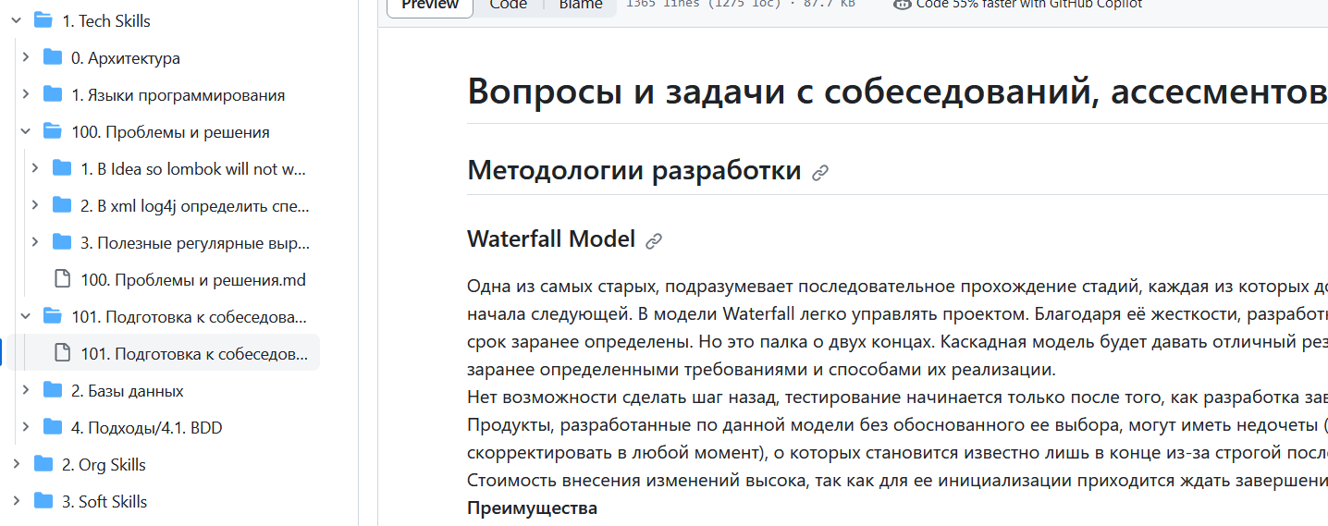Click the 100. Проблемы и решения folder icon

(x=53, y=131)
